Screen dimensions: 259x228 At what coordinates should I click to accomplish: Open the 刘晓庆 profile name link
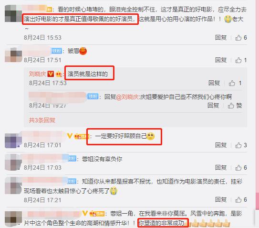38,74
